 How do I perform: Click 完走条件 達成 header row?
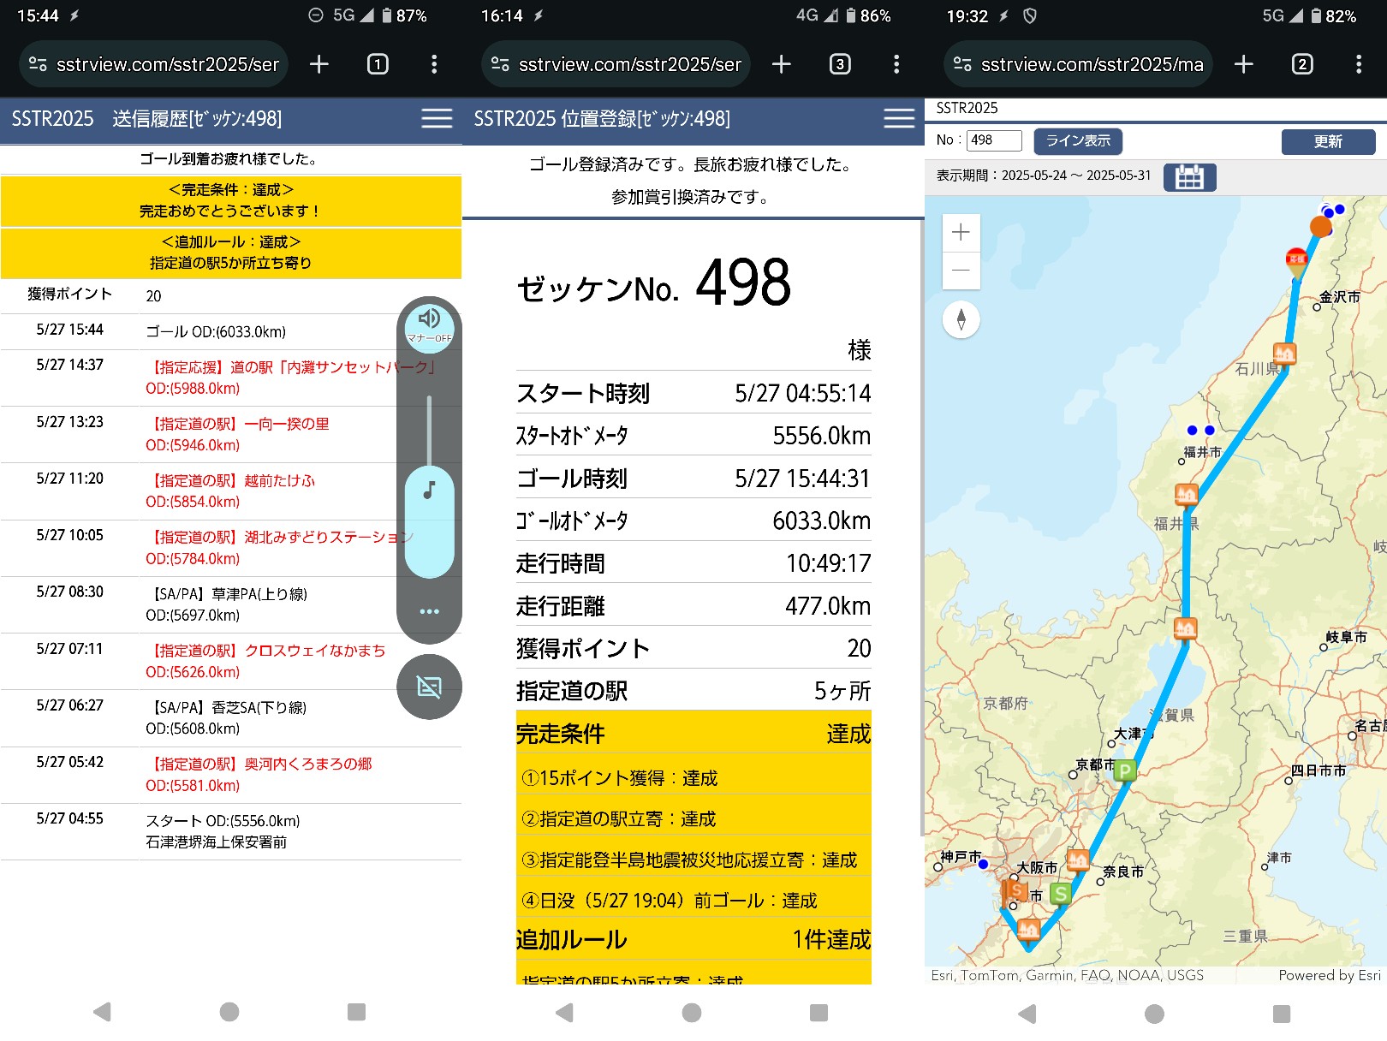[x=693, y=734]
